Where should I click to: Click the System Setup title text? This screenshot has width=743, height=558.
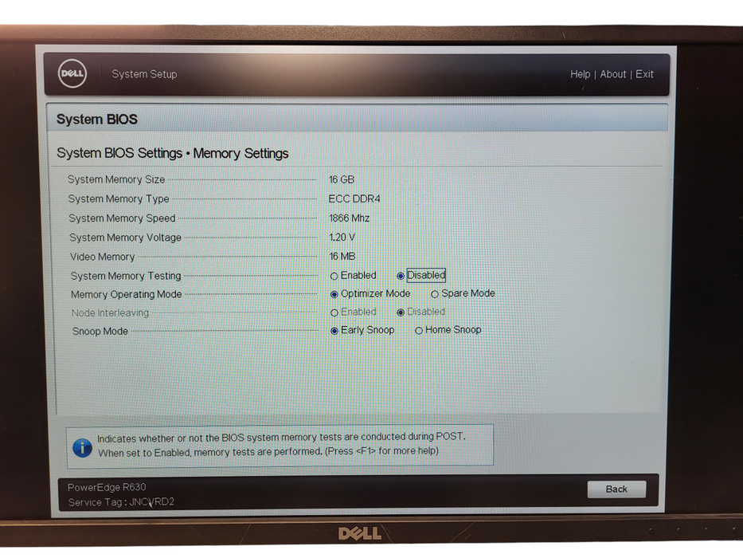pos(144,74)
